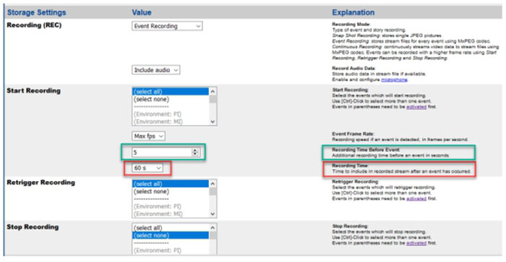Screen dimensions: 506x262
Task: Open 'activated' link in Retrigger Recording explanation
Action: [416, 198]
